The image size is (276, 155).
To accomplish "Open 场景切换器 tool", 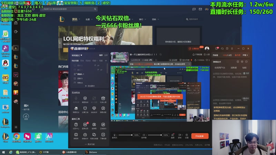I will (94, 136).
